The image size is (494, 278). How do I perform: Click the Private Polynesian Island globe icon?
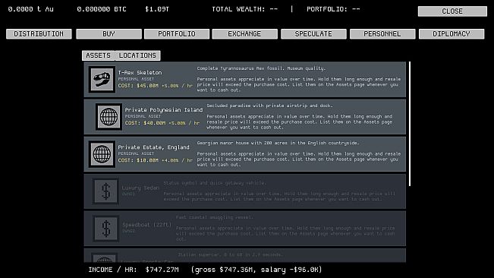tap(109, 117)
